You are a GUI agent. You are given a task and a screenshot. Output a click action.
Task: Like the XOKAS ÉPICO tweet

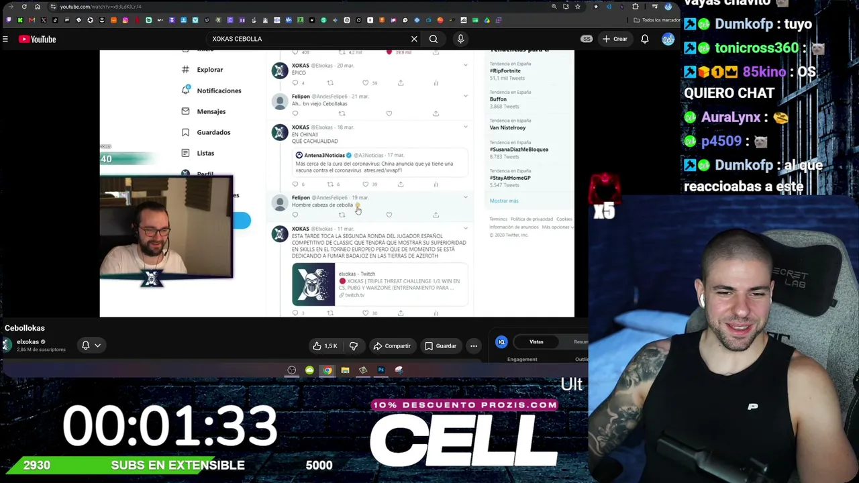[365, 83]
